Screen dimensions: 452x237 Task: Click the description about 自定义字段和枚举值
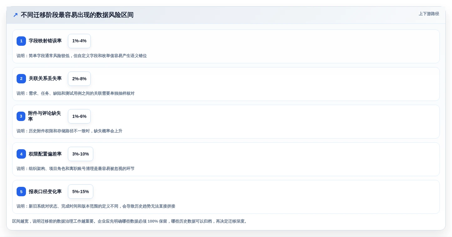coord(82,56)
